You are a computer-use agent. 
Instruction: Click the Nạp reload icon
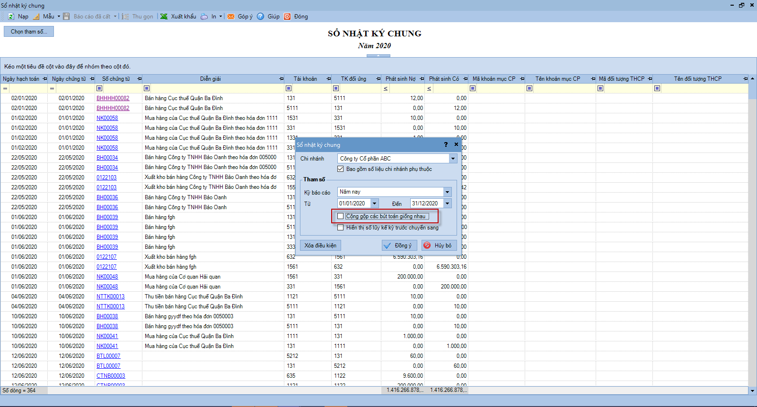click(11, 17)
